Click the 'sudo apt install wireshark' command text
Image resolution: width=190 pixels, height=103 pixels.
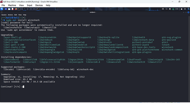[23, 20]
